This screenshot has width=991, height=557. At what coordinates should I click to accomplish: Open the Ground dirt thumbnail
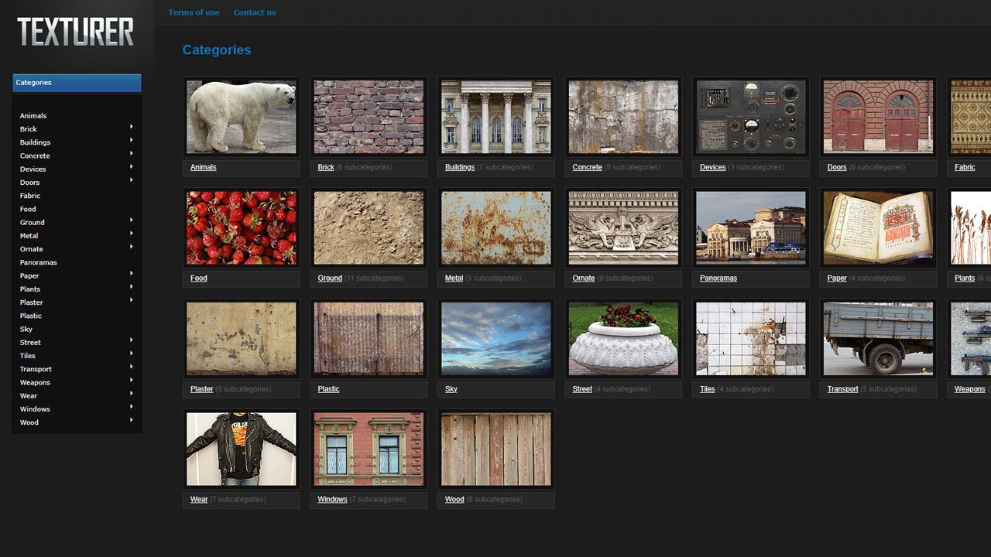(369, 228)
